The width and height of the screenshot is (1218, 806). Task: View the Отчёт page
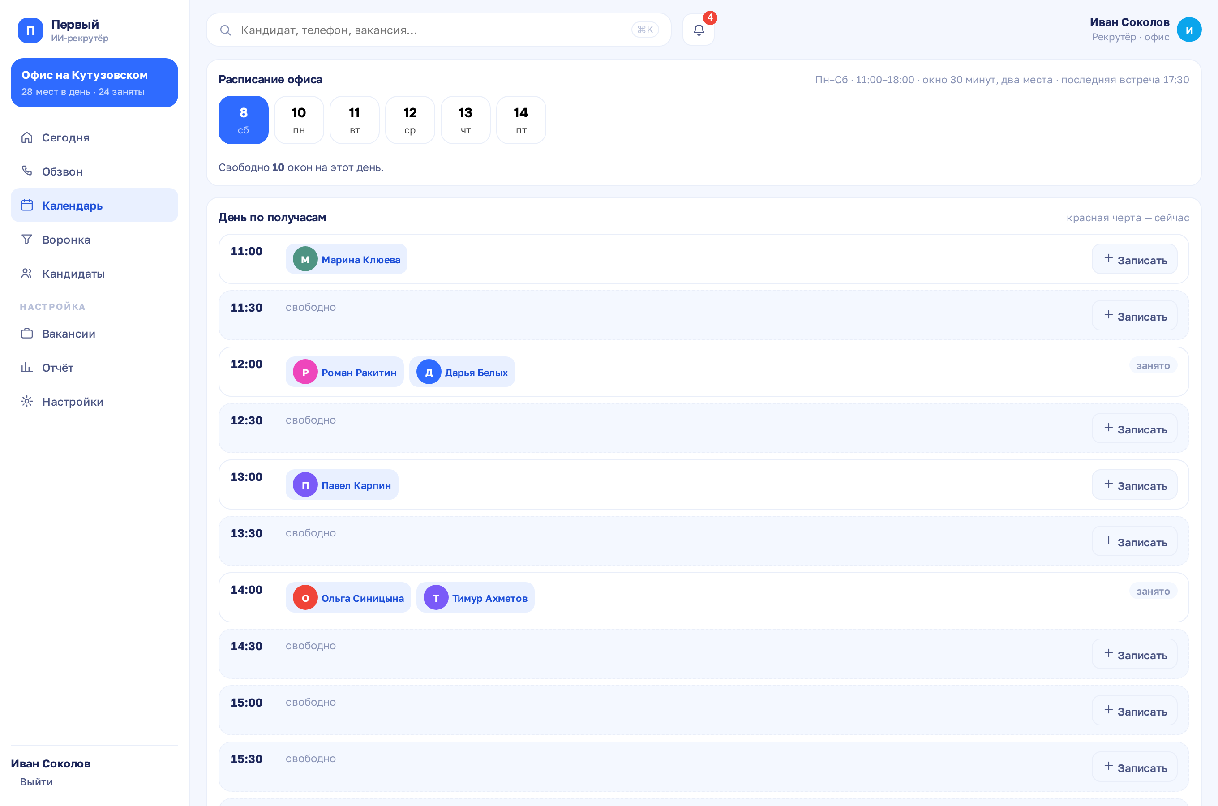[x=94, y=368]
